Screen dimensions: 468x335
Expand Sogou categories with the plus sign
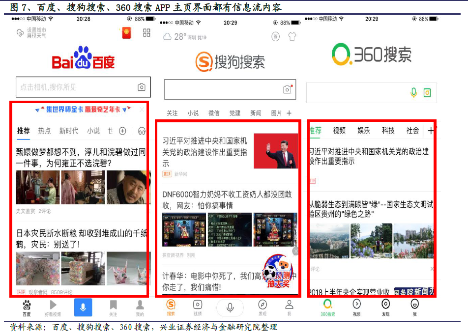(x=289, y=113)
